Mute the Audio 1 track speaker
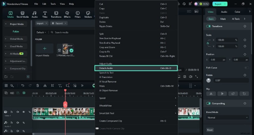254x135 pixels. (18, 123)
